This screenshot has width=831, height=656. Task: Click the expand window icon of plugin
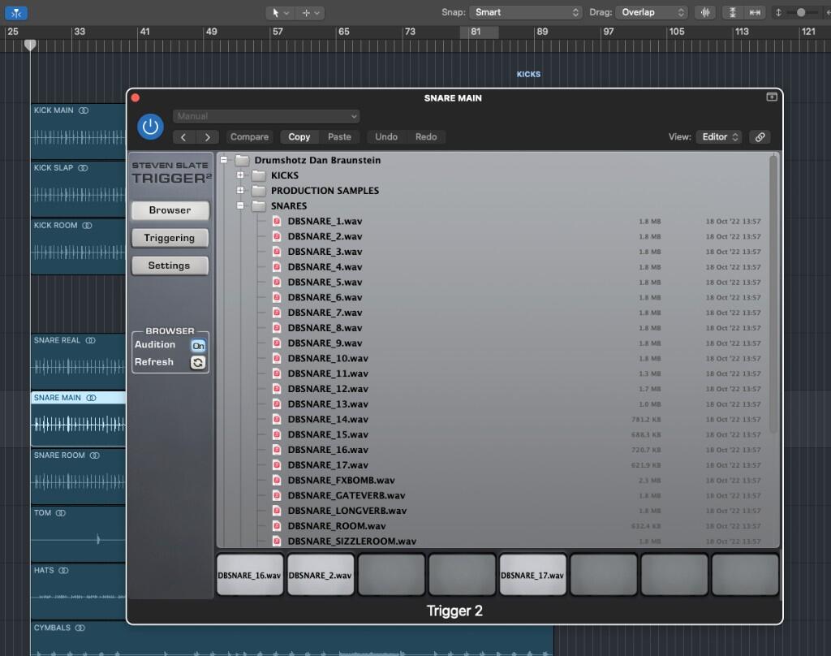tap(772, 97)
